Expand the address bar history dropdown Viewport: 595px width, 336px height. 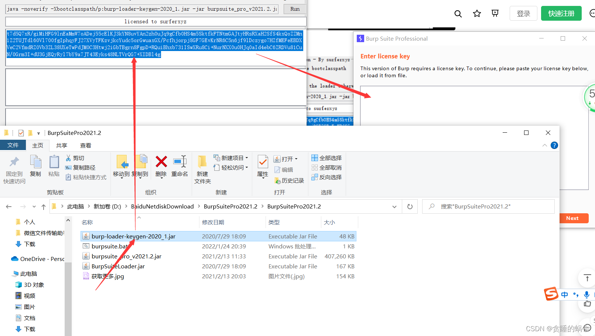[394, 207]
